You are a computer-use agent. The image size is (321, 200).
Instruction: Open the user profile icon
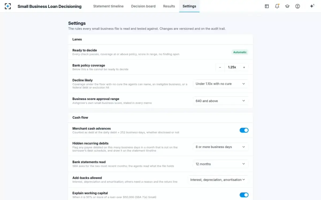[x=297, y=6]
